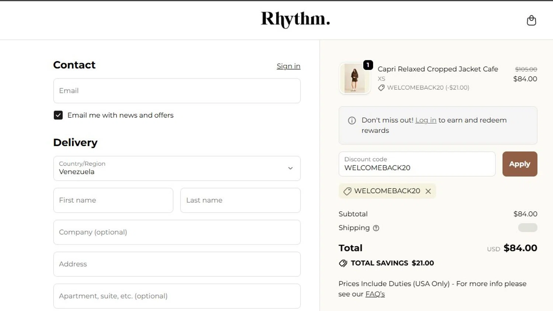This screenshot has height=311, width=553.
Task: Click the quantity badge on product thumbnail
Action: [x=368, y=65]
